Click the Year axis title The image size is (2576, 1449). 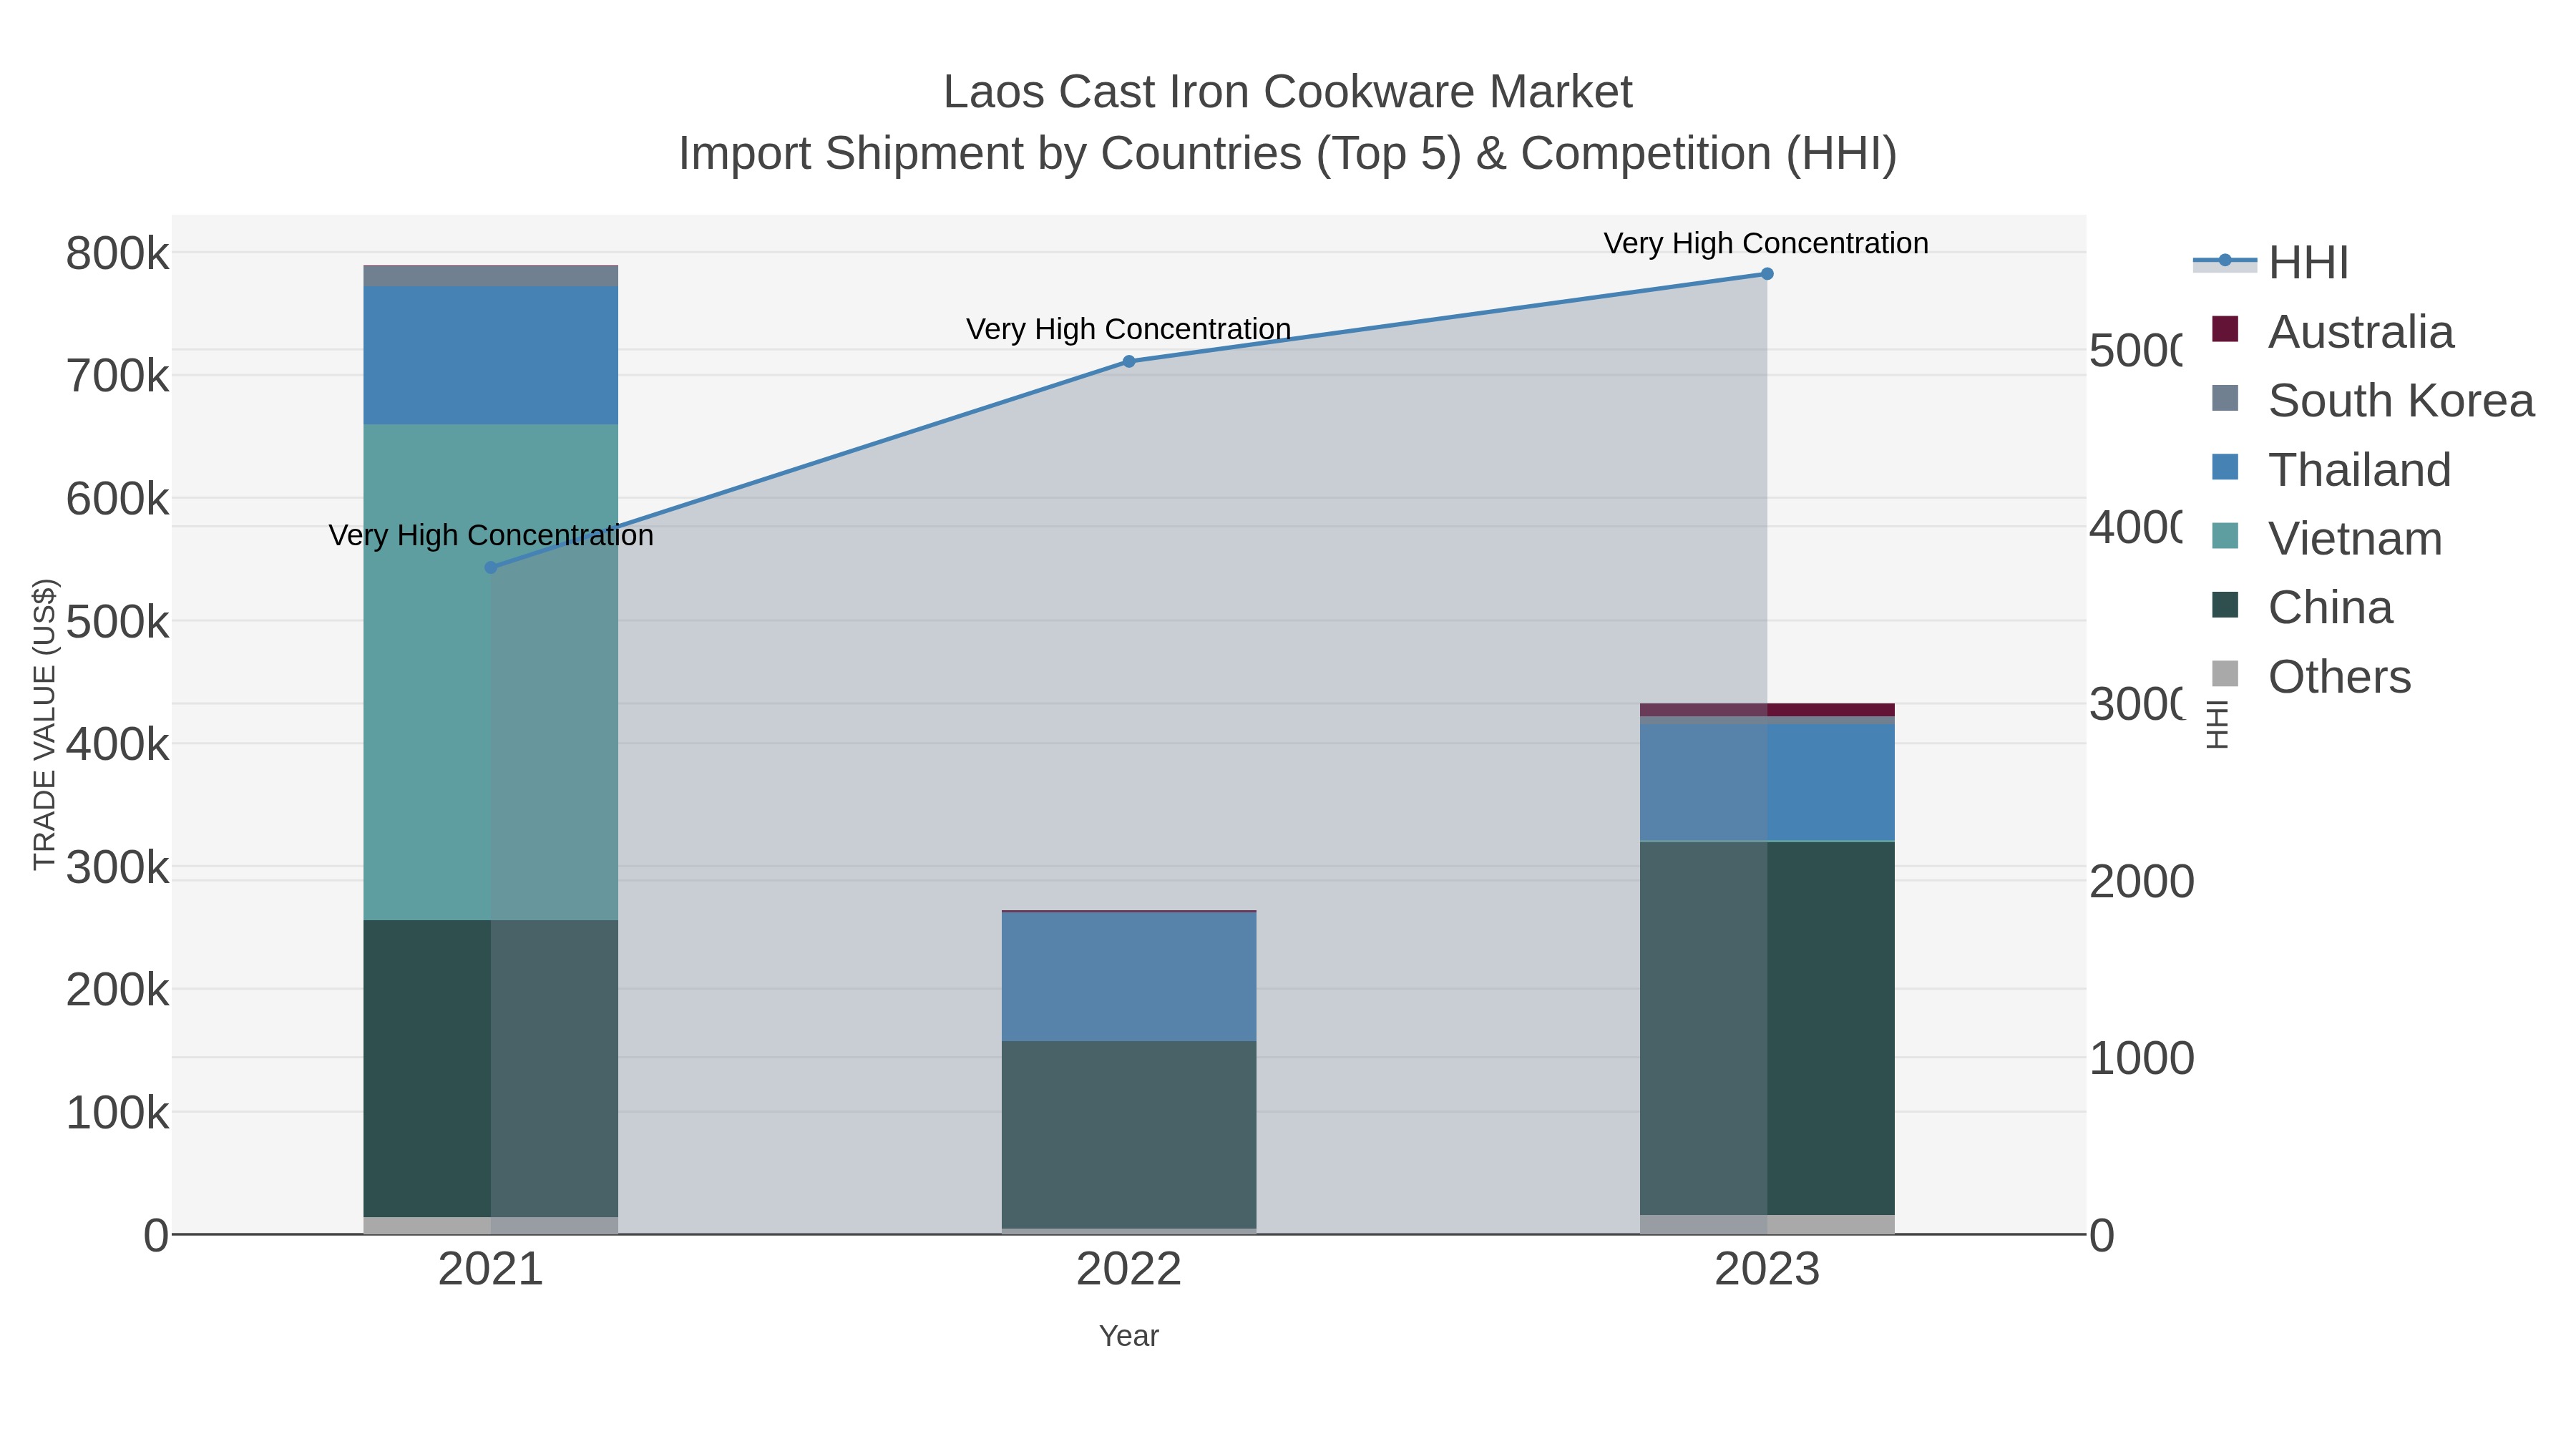coord(1129,1336)
